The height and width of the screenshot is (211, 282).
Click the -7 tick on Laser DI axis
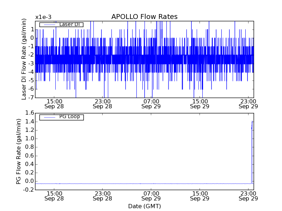pyautogui.click(x=31, y=97)
